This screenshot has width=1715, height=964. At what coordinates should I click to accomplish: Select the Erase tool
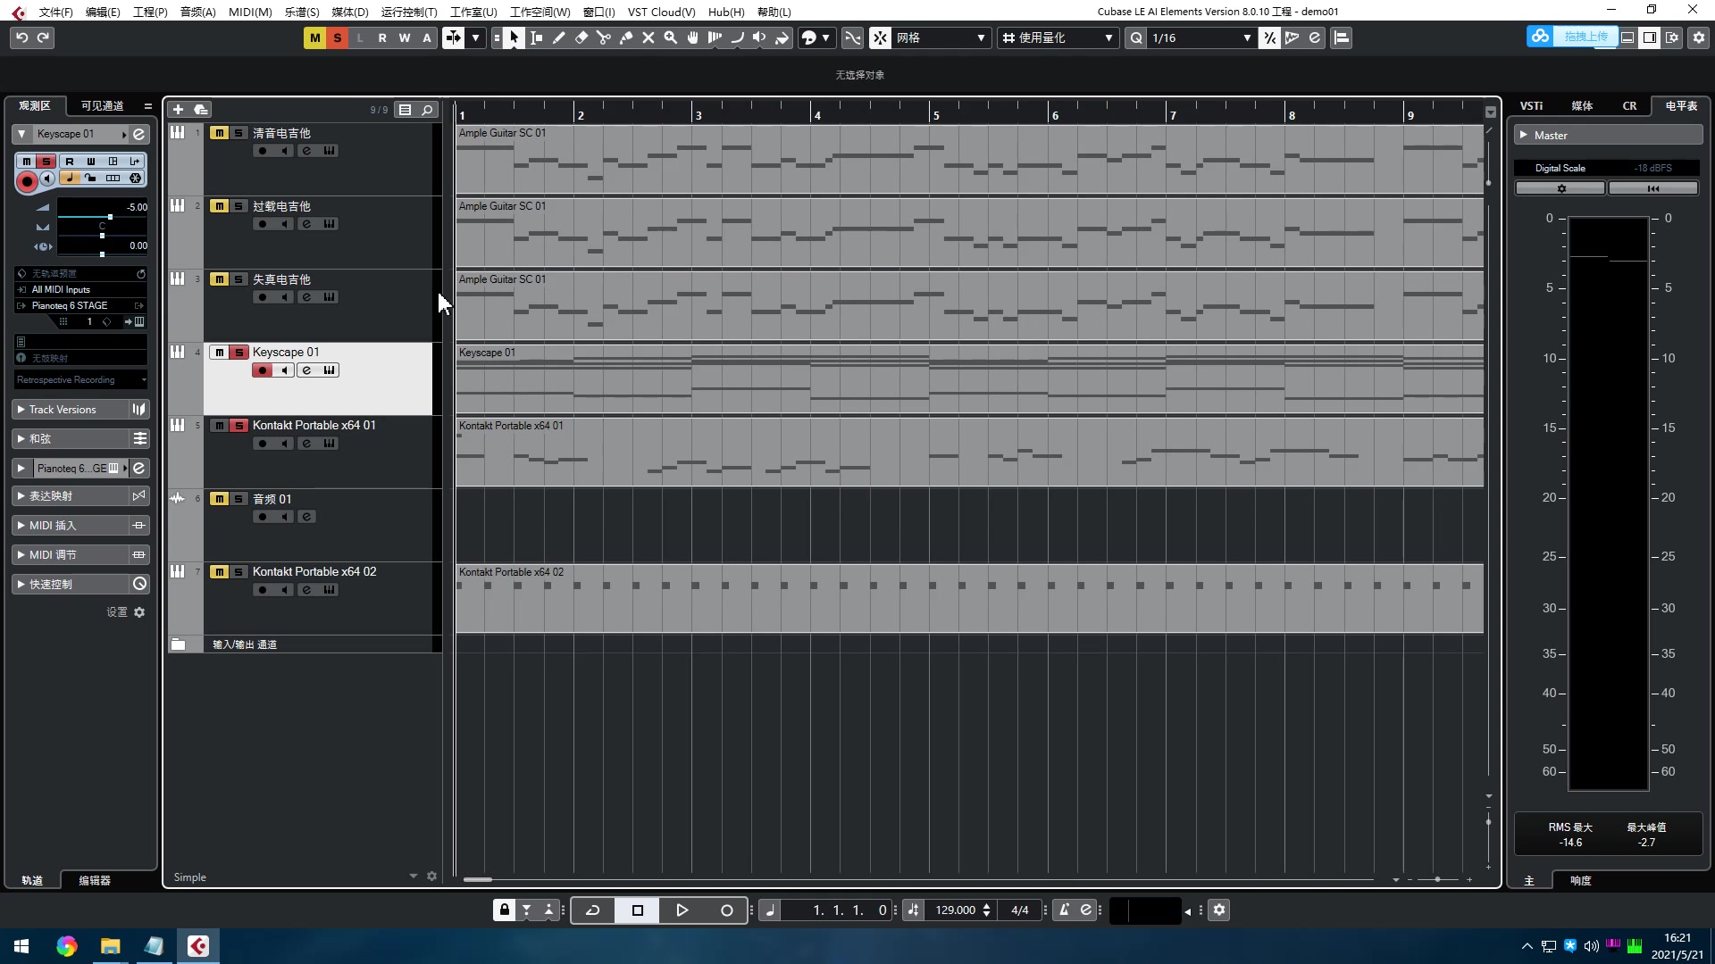tap(581, 37)
